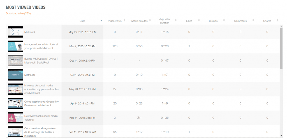Sort by Avg. view duration arrows icon
The image size is (287, 139).
176,20
